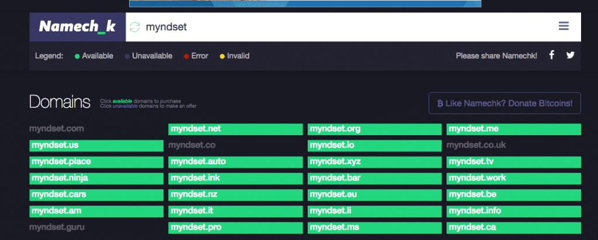Select the Unavailable legend dot
The height and width of the screenshot is (240, 598).
pyautogui.click(x=127, y=57)
